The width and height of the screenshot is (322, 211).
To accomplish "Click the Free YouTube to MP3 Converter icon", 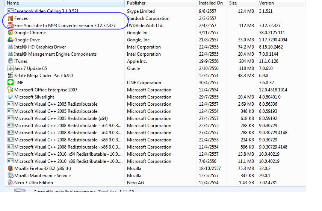I will (x=11, y=26).
